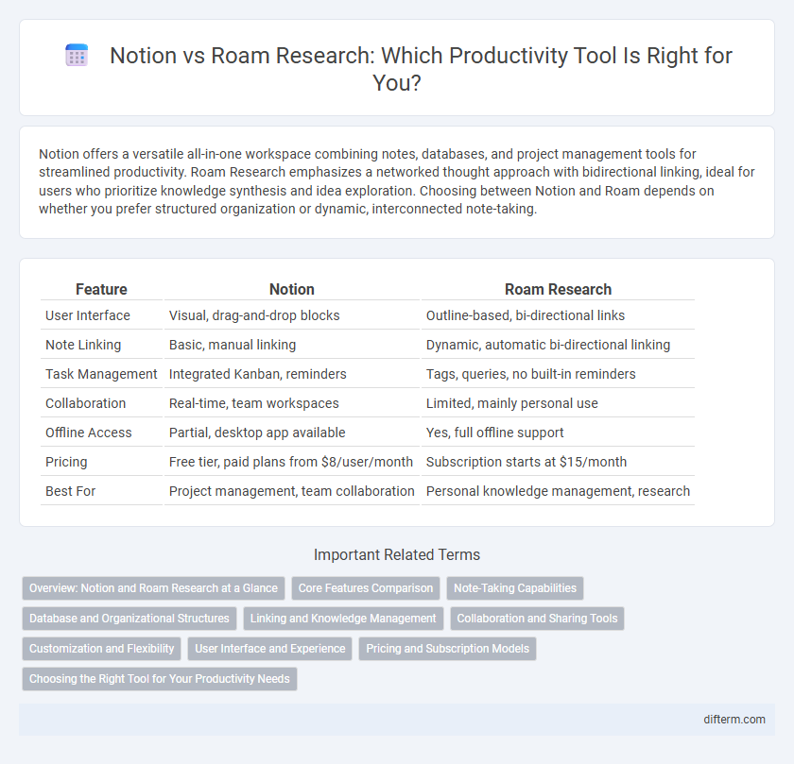Click the 'Pricing' row label
Viewport: 794px width, 764px height.
tap(66, 463)
